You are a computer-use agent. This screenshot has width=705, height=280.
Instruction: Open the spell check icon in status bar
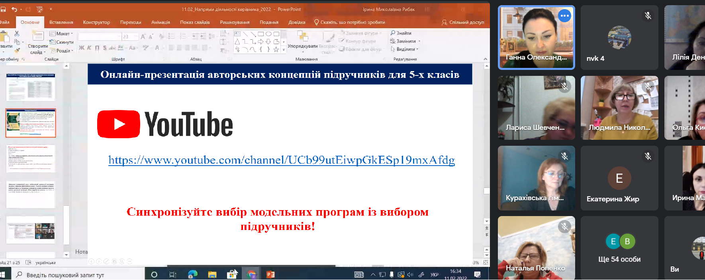click(28, 263)
